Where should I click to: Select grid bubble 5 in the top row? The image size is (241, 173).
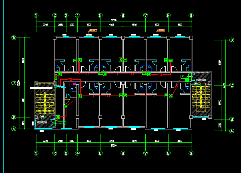coord(100,16)
